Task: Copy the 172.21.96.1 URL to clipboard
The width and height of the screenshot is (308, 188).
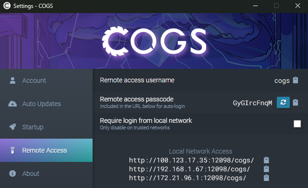Action: coord(266,178)
